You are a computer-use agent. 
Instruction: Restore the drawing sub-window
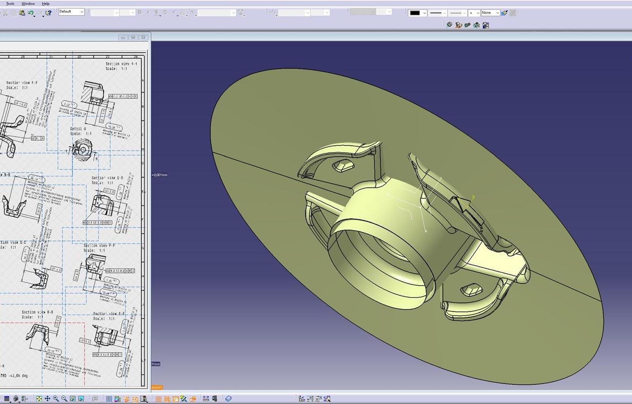tap(133, 37)
